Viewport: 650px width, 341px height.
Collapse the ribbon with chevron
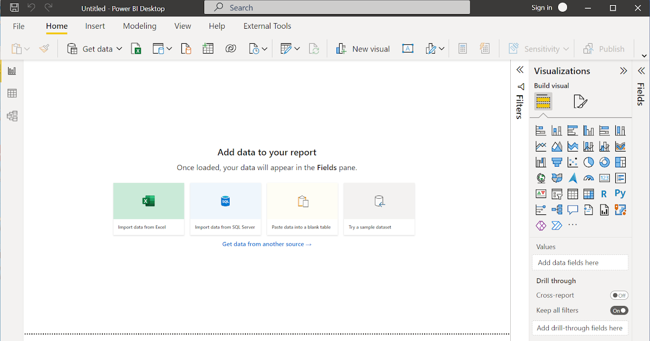click(644, 56)
